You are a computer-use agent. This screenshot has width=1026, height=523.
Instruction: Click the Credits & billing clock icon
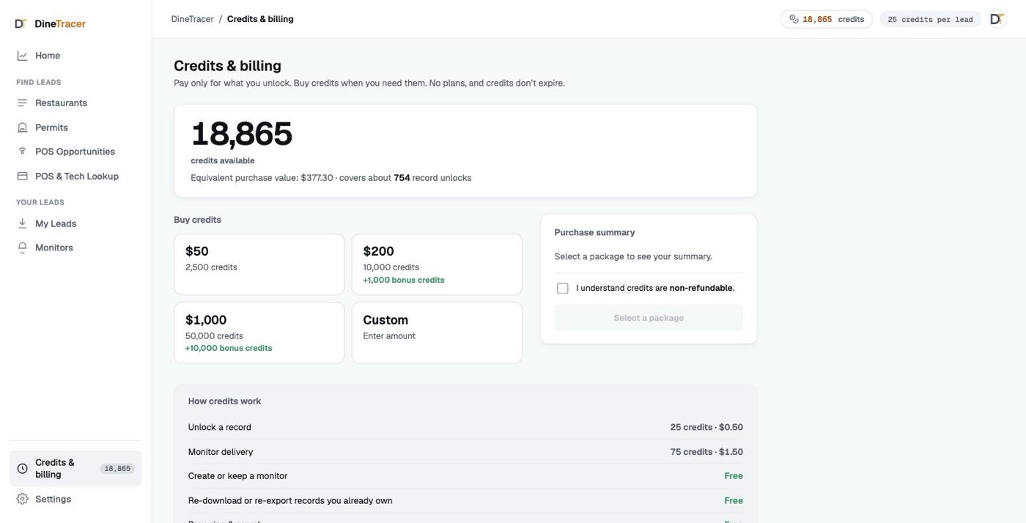coord(22,469)
